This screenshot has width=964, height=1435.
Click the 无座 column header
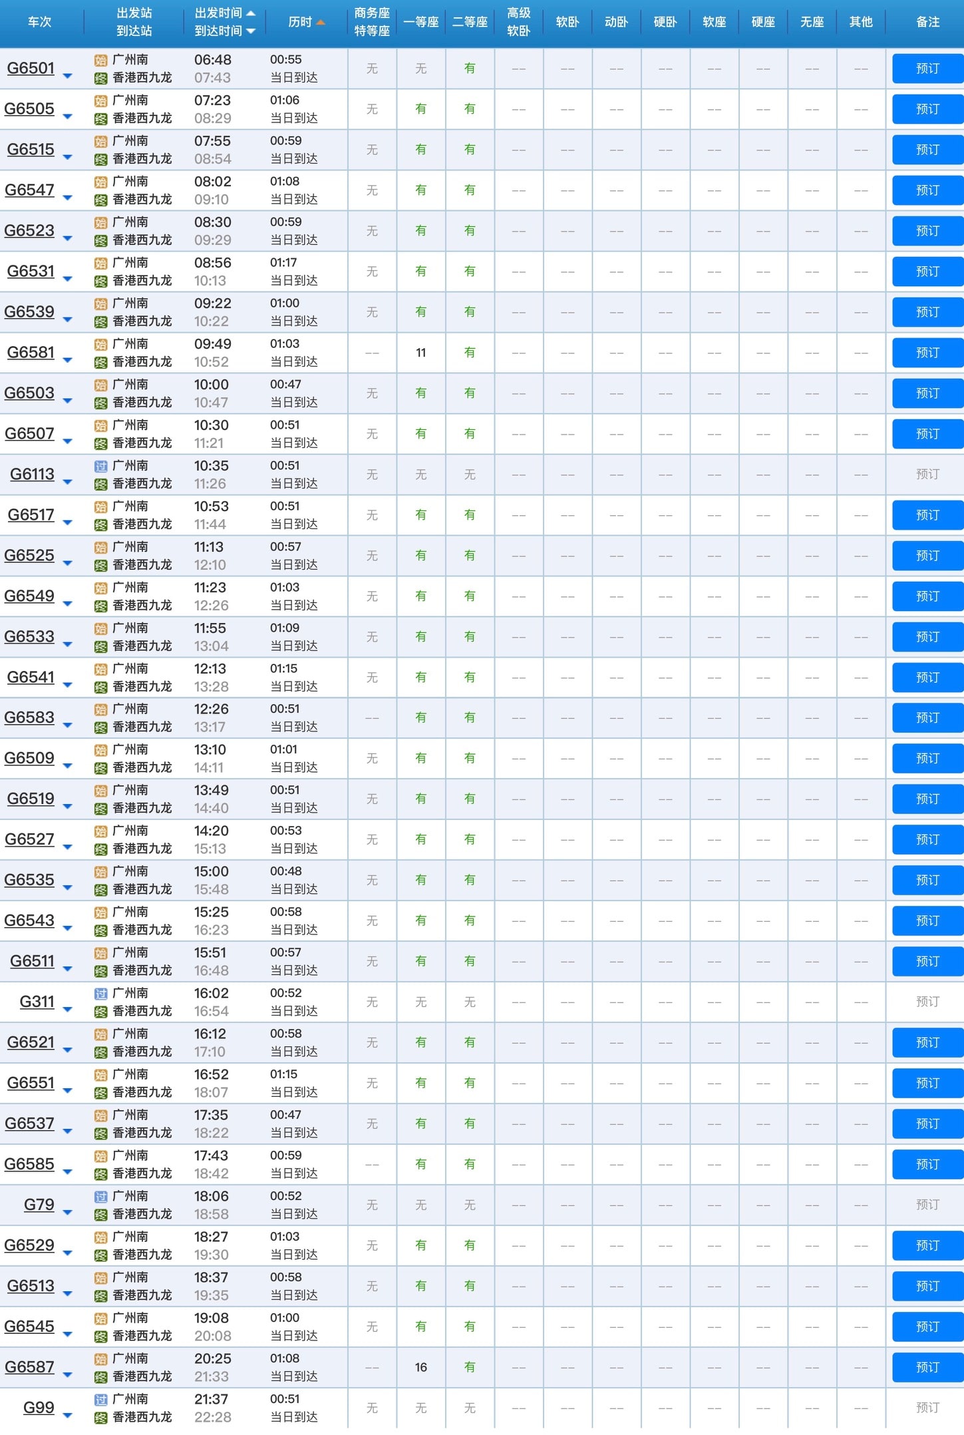(812, 22)
